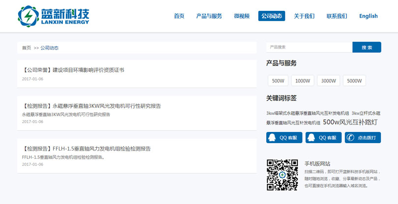Open the 产品与服务 navigation menu

209,16
